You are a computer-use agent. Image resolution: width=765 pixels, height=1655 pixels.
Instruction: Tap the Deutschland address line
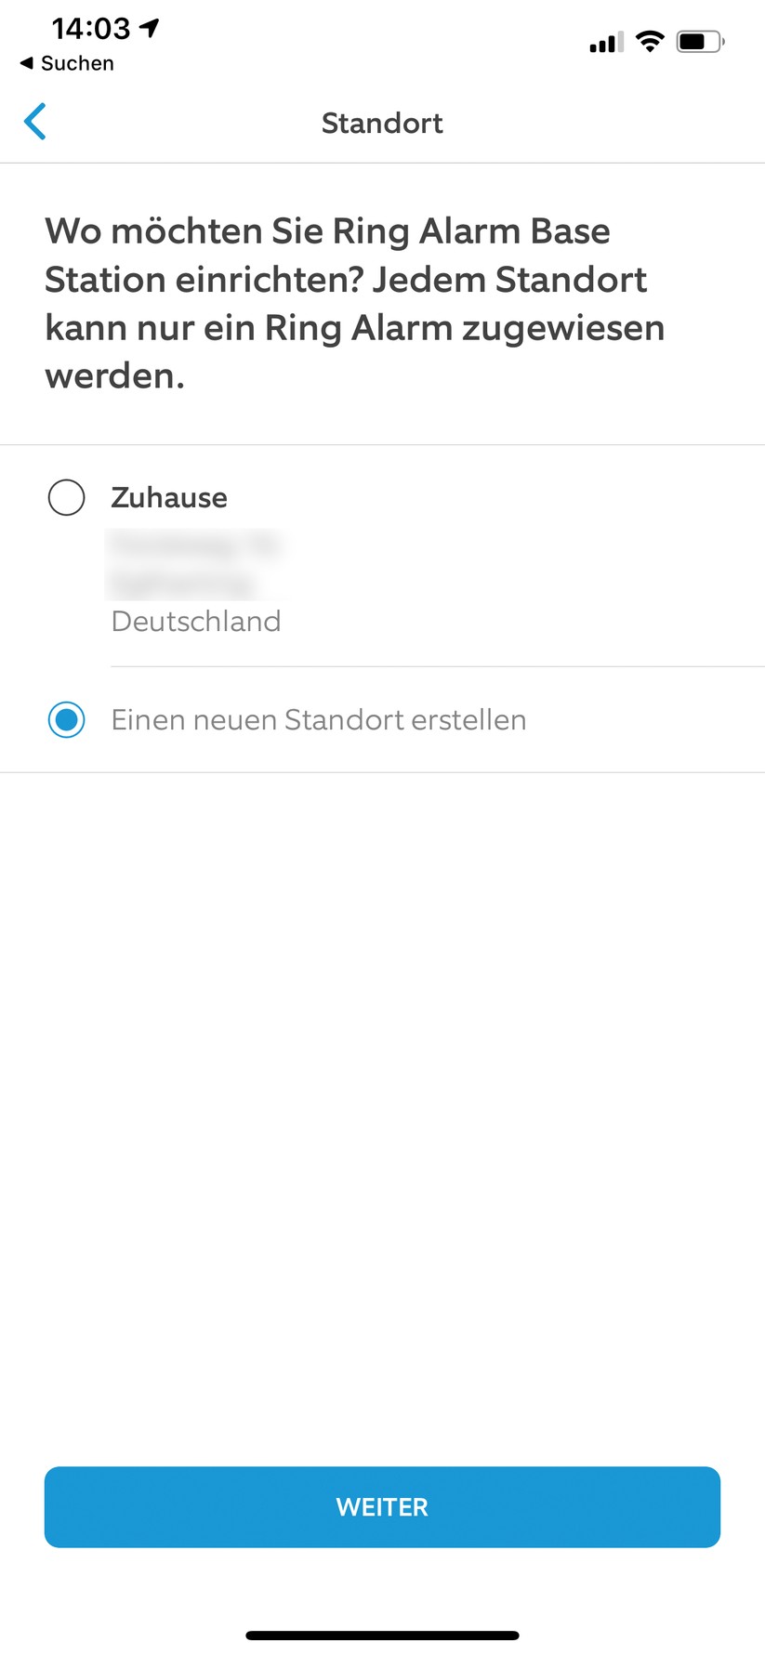tap(196, 621)
